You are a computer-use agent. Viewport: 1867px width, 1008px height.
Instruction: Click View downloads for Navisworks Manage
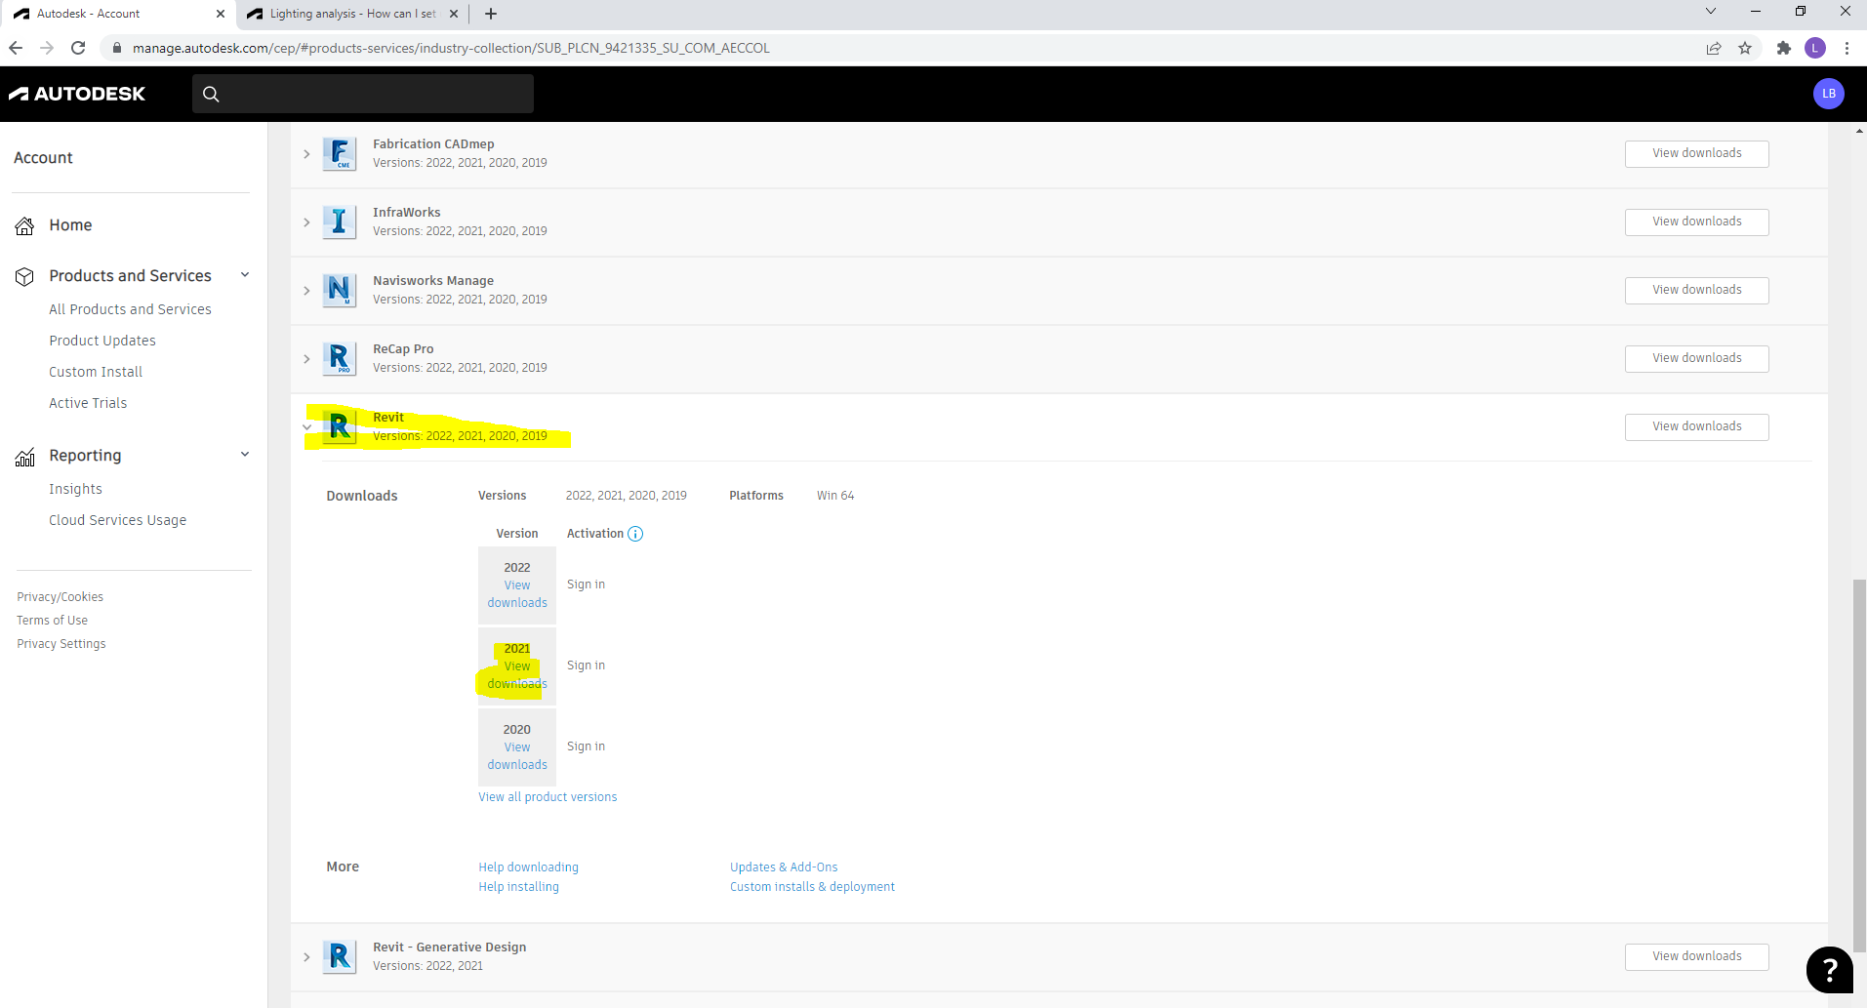(x=1695, y=290)
